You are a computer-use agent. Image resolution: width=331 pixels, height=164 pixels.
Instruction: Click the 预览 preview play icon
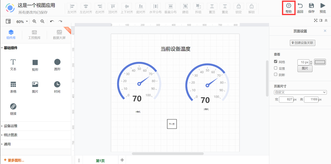click(x=323, y=6)
